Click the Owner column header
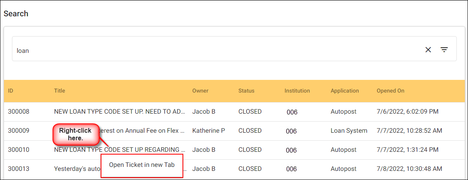Screen dimensions: 468x180 point(200,91)
